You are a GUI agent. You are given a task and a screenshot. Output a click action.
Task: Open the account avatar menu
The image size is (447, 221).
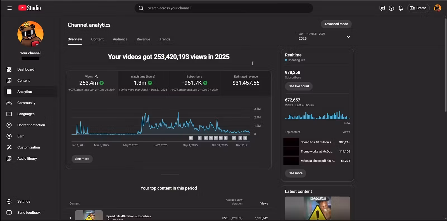point(437,8)
